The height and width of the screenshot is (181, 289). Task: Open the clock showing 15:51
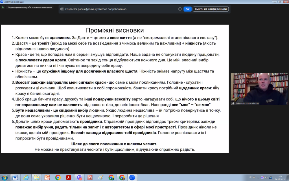tap(279, 177)
